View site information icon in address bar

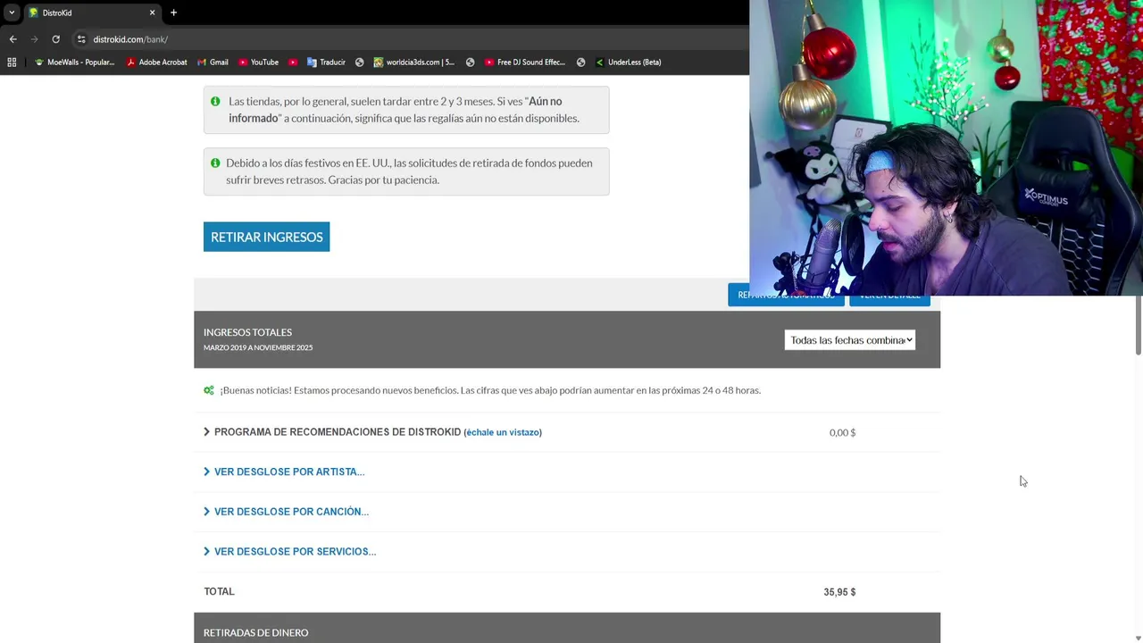click(x=81, y=39)
